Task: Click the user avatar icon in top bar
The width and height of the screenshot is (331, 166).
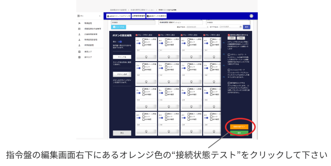Action: [251, 16]
